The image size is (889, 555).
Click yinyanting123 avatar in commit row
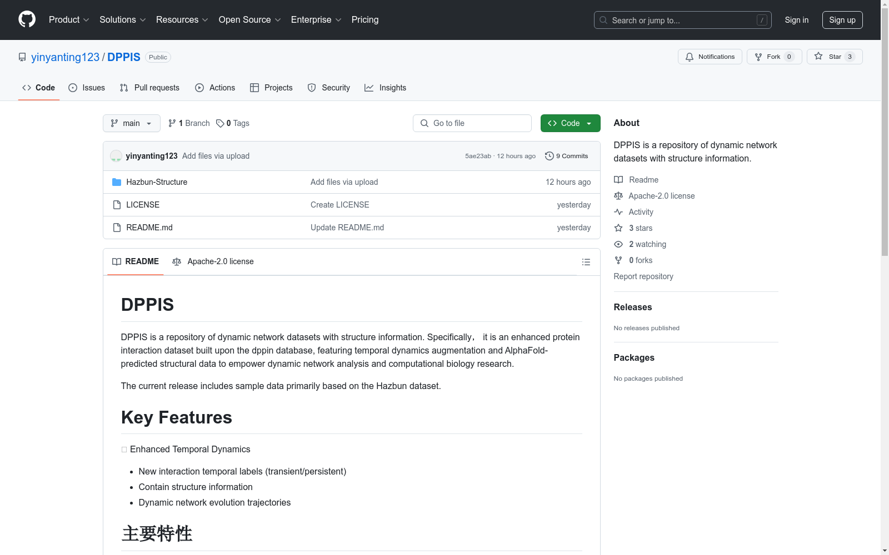(x=116, y=156)
